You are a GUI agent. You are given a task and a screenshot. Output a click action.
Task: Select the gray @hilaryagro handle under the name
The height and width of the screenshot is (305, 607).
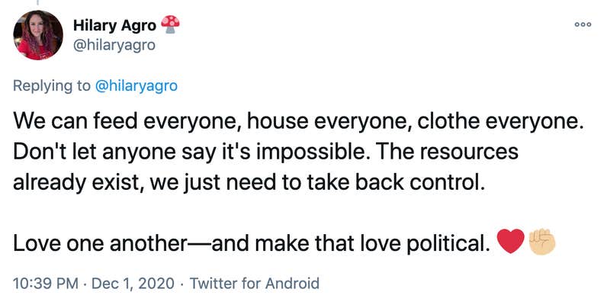point(114,45)
